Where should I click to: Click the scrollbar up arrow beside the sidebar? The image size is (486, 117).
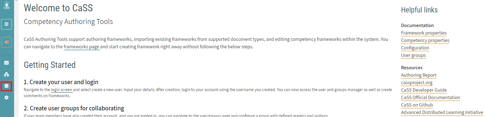(16, 1)
